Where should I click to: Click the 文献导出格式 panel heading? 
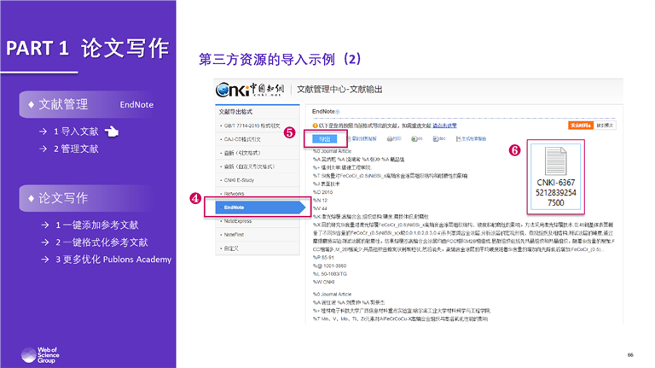(235, 112)
